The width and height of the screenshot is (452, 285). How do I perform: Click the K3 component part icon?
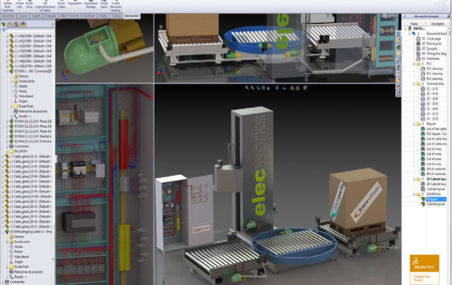pyautogui.click(x=11, y=51)
